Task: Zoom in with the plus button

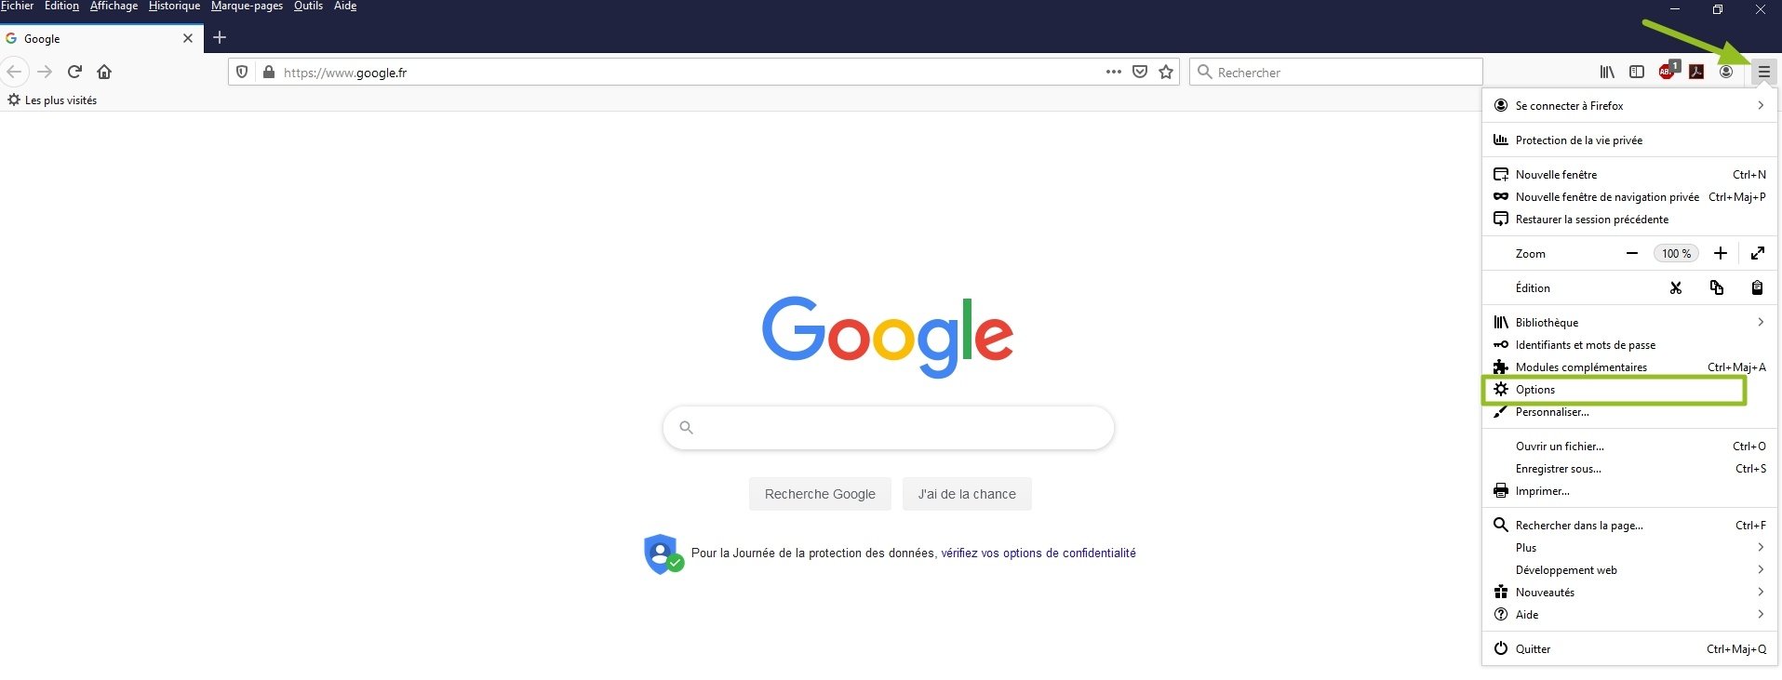Action: [1721, 253]
